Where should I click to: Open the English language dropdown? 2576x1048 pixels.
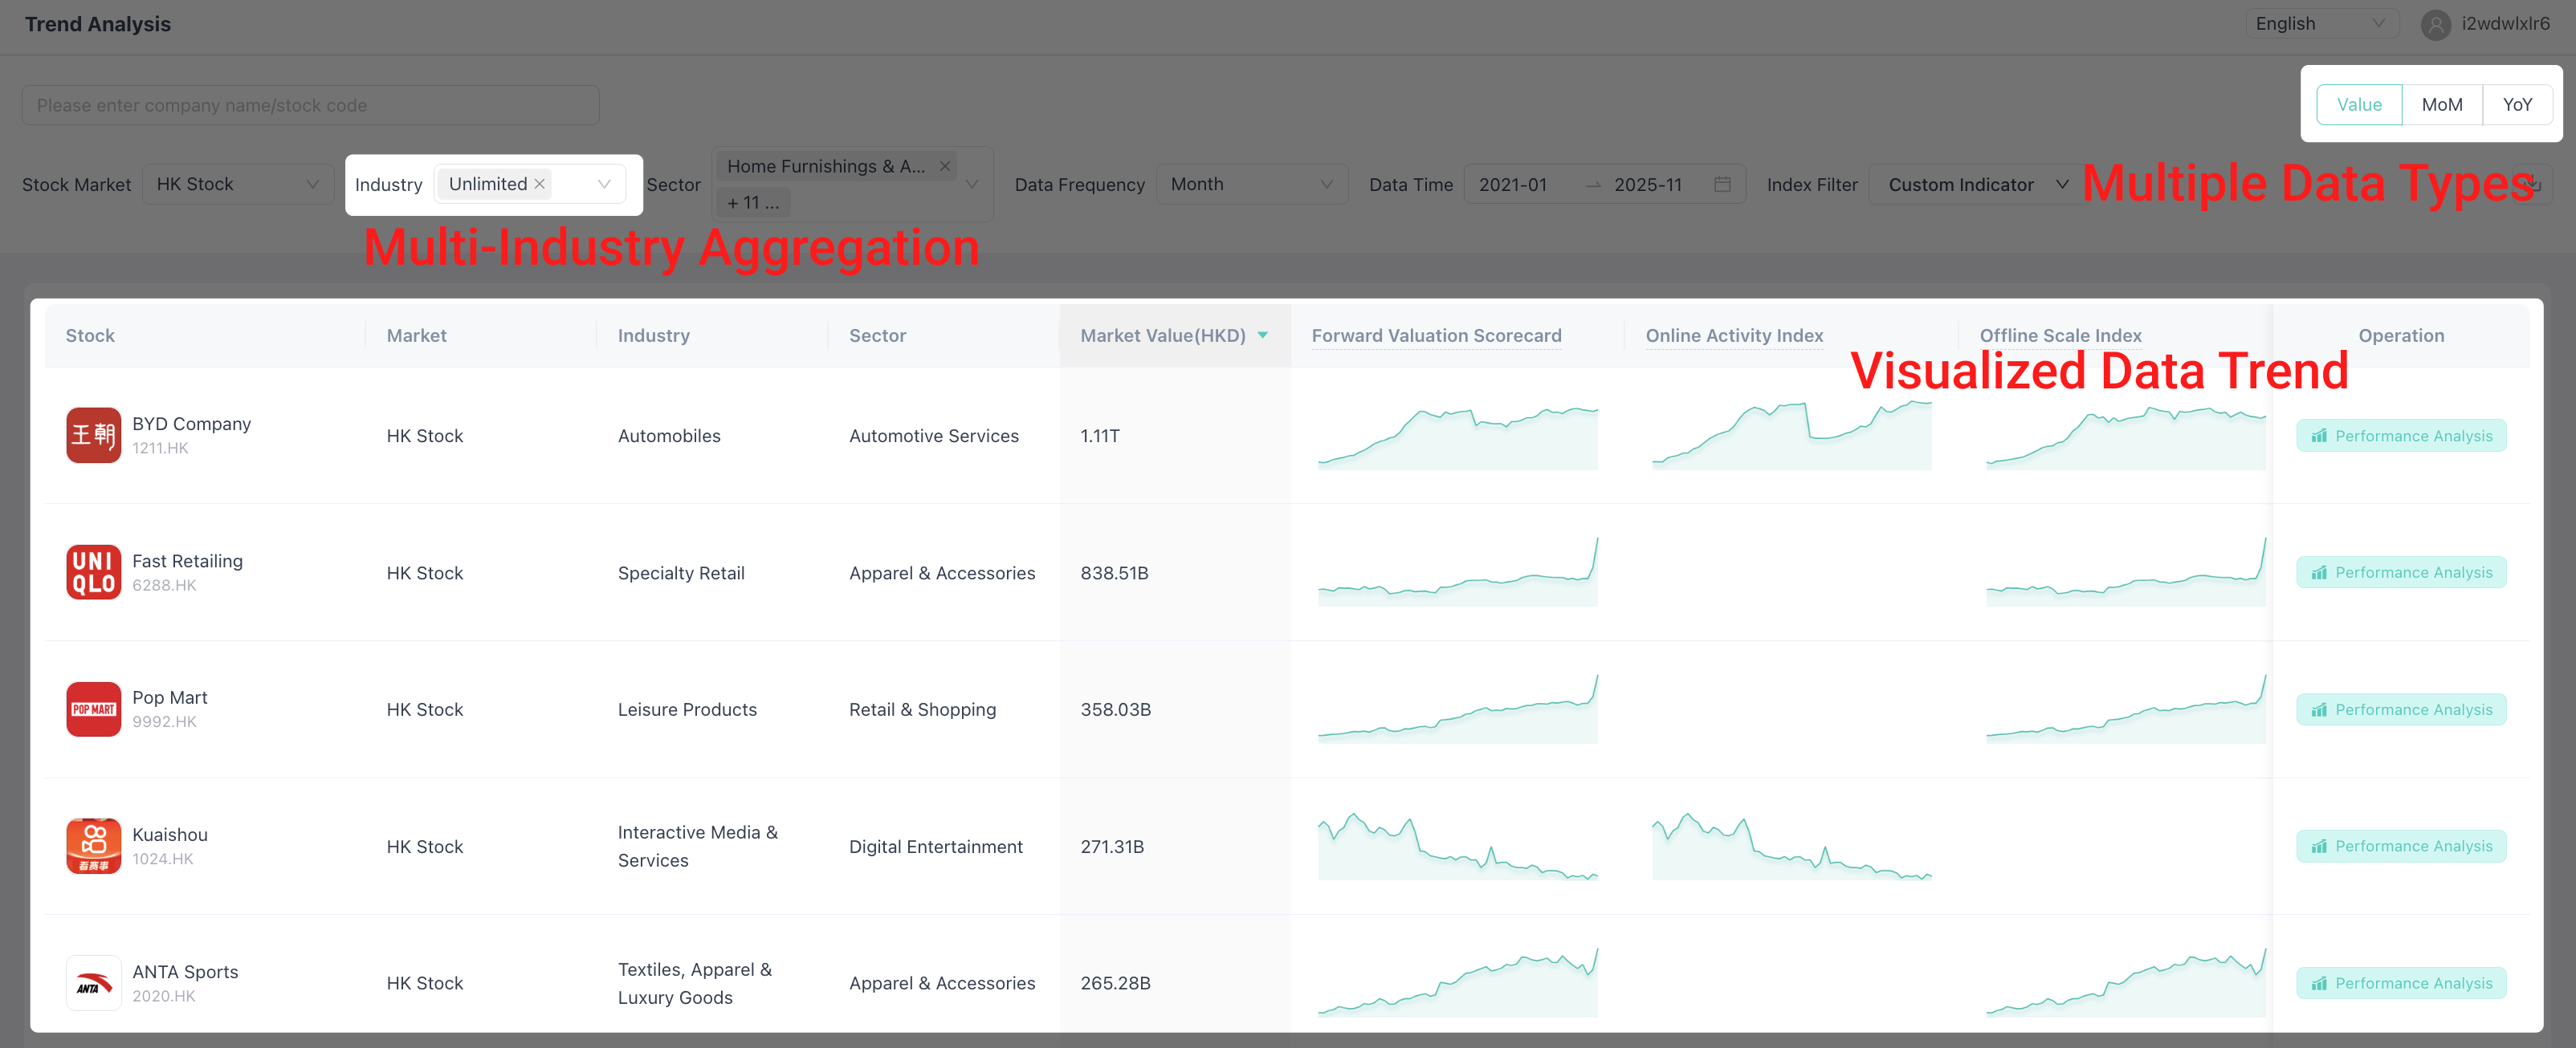pyautogui.click(x=2320, y=24)
